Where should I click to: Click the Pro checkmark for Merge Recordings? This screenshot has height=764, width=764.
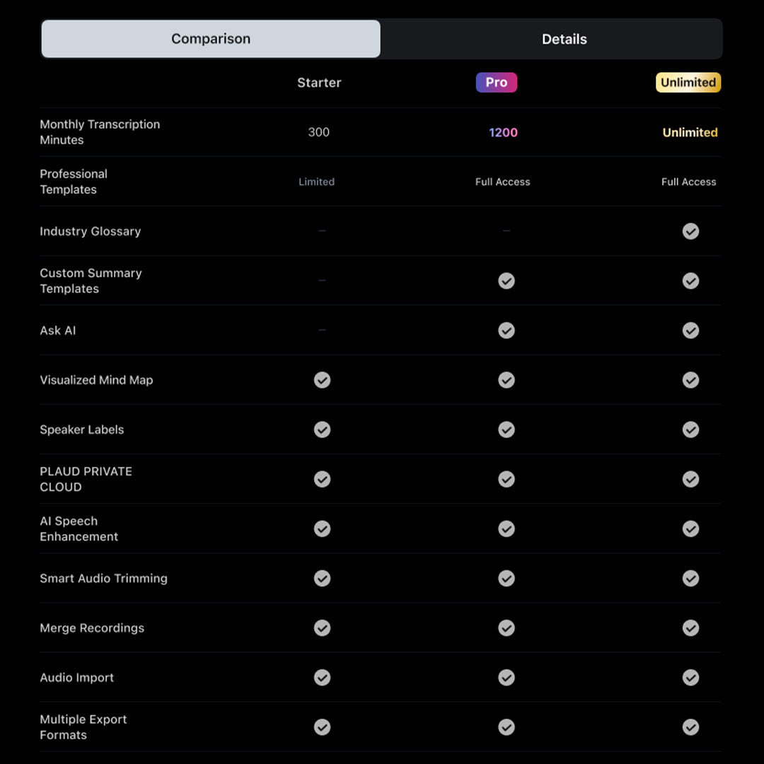(x=507, y=627)
